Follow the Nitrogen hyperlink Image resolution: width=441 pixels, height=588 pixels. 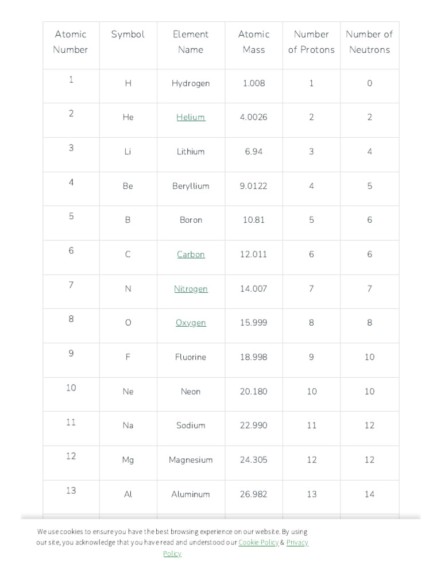[191, 289]
